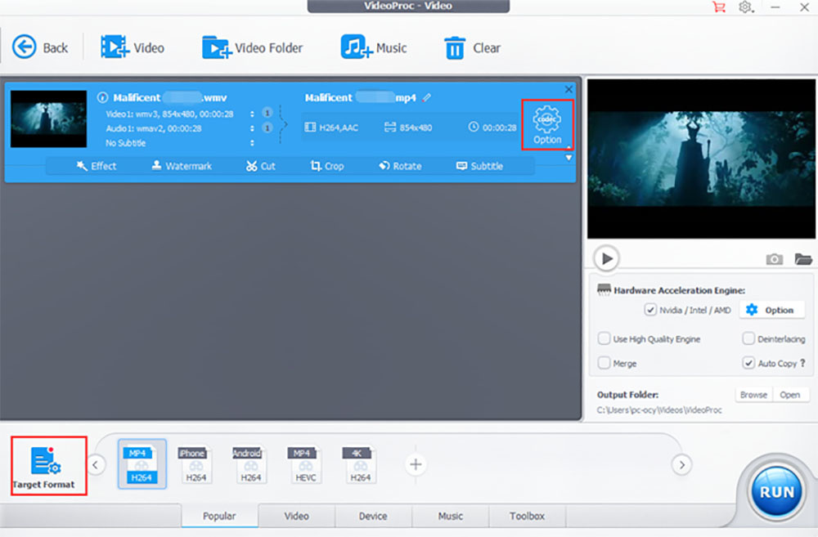The image size is (818, 537).
Task: Enable the Merge checkbox
Action: [605, 363]
